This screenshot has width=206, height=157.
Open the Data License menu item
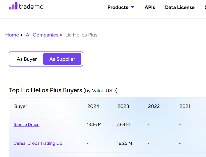(x=180, y=7)
